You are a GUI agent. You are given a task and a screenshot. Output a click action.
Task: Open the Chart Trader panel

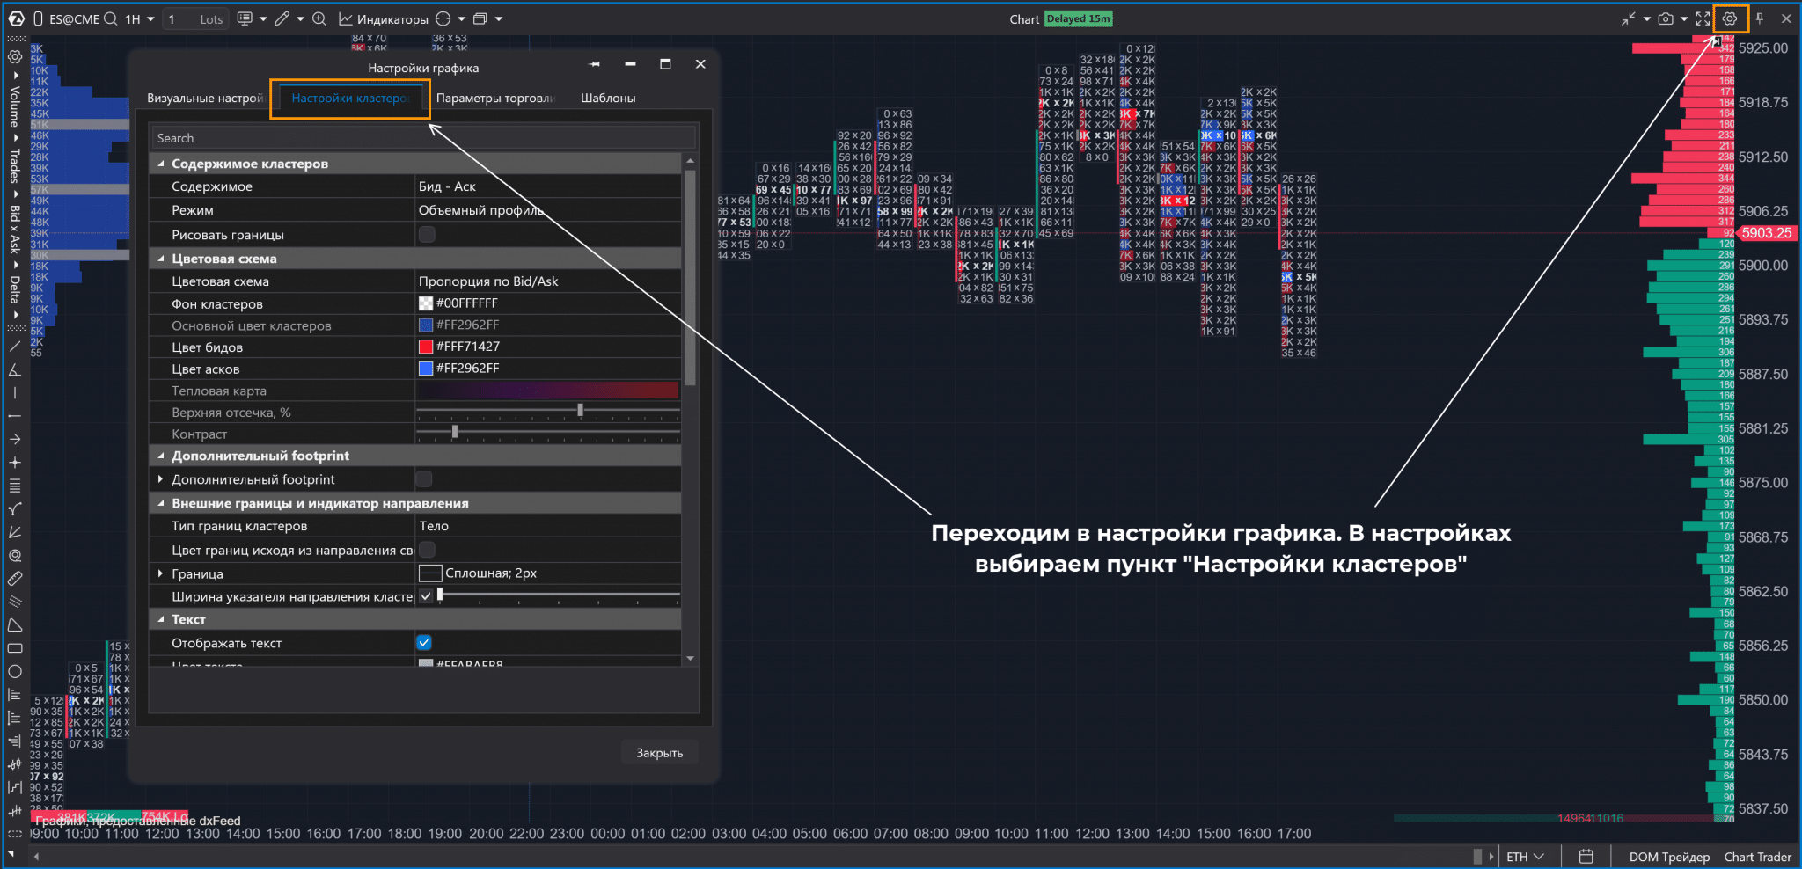tap(1757, 857)
